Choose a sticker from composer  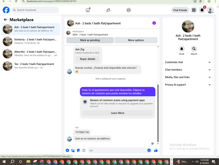pyautogui.click(x=78, y=150)
